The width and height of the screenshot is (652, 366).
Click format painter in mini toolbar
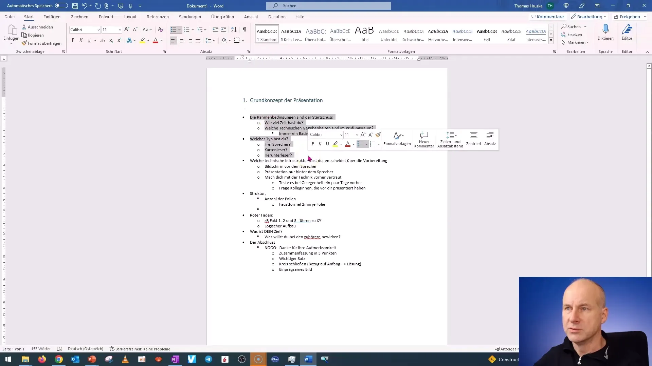(x=378, y=135)
